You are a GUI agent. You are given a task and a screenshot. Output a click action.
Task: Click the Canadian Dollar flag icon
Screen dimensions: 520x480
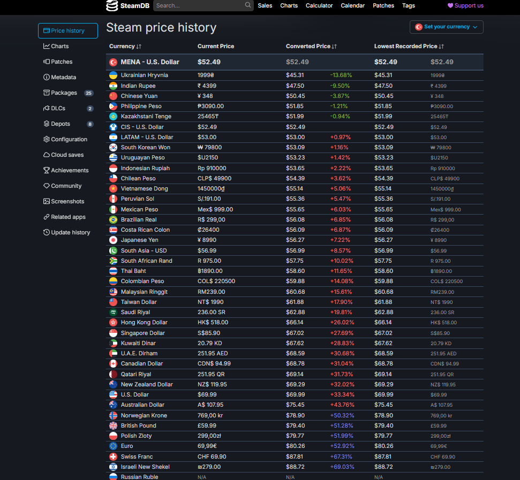coord(113,364)
